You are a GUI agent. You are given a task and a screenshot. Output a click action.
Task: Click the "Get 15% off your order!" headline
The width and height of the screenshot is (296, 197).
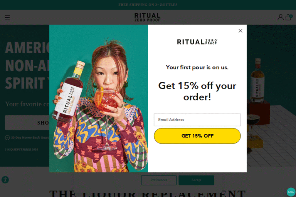pyautogui.click(x=197, y=91)
